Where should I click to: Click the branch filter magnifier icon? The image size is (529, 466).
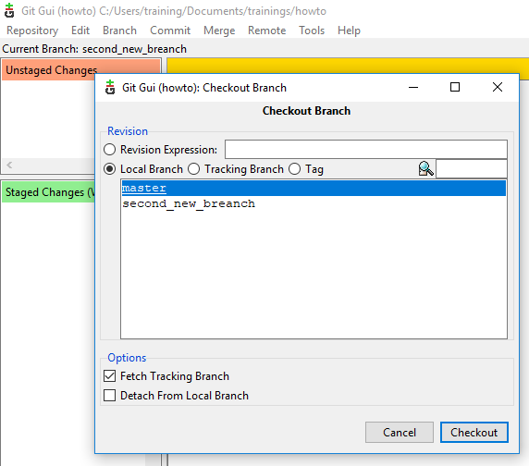click(425, 168)
